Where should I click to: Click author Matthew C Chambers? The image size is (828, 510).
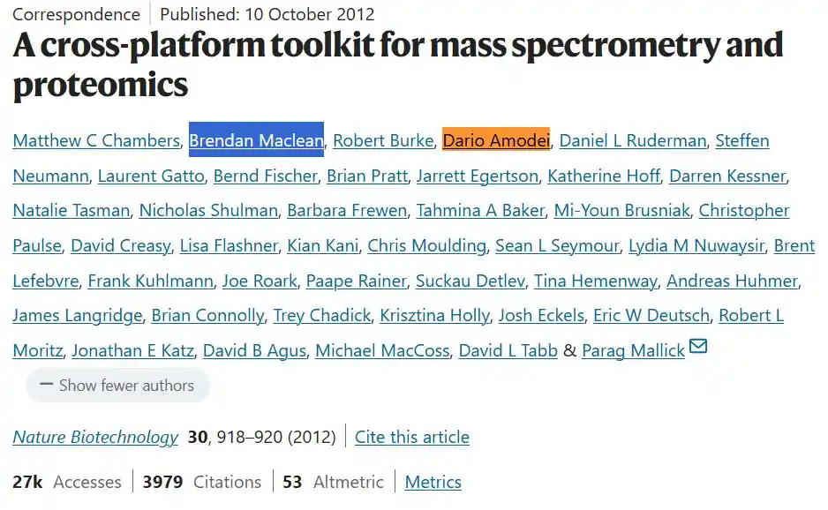97,140
